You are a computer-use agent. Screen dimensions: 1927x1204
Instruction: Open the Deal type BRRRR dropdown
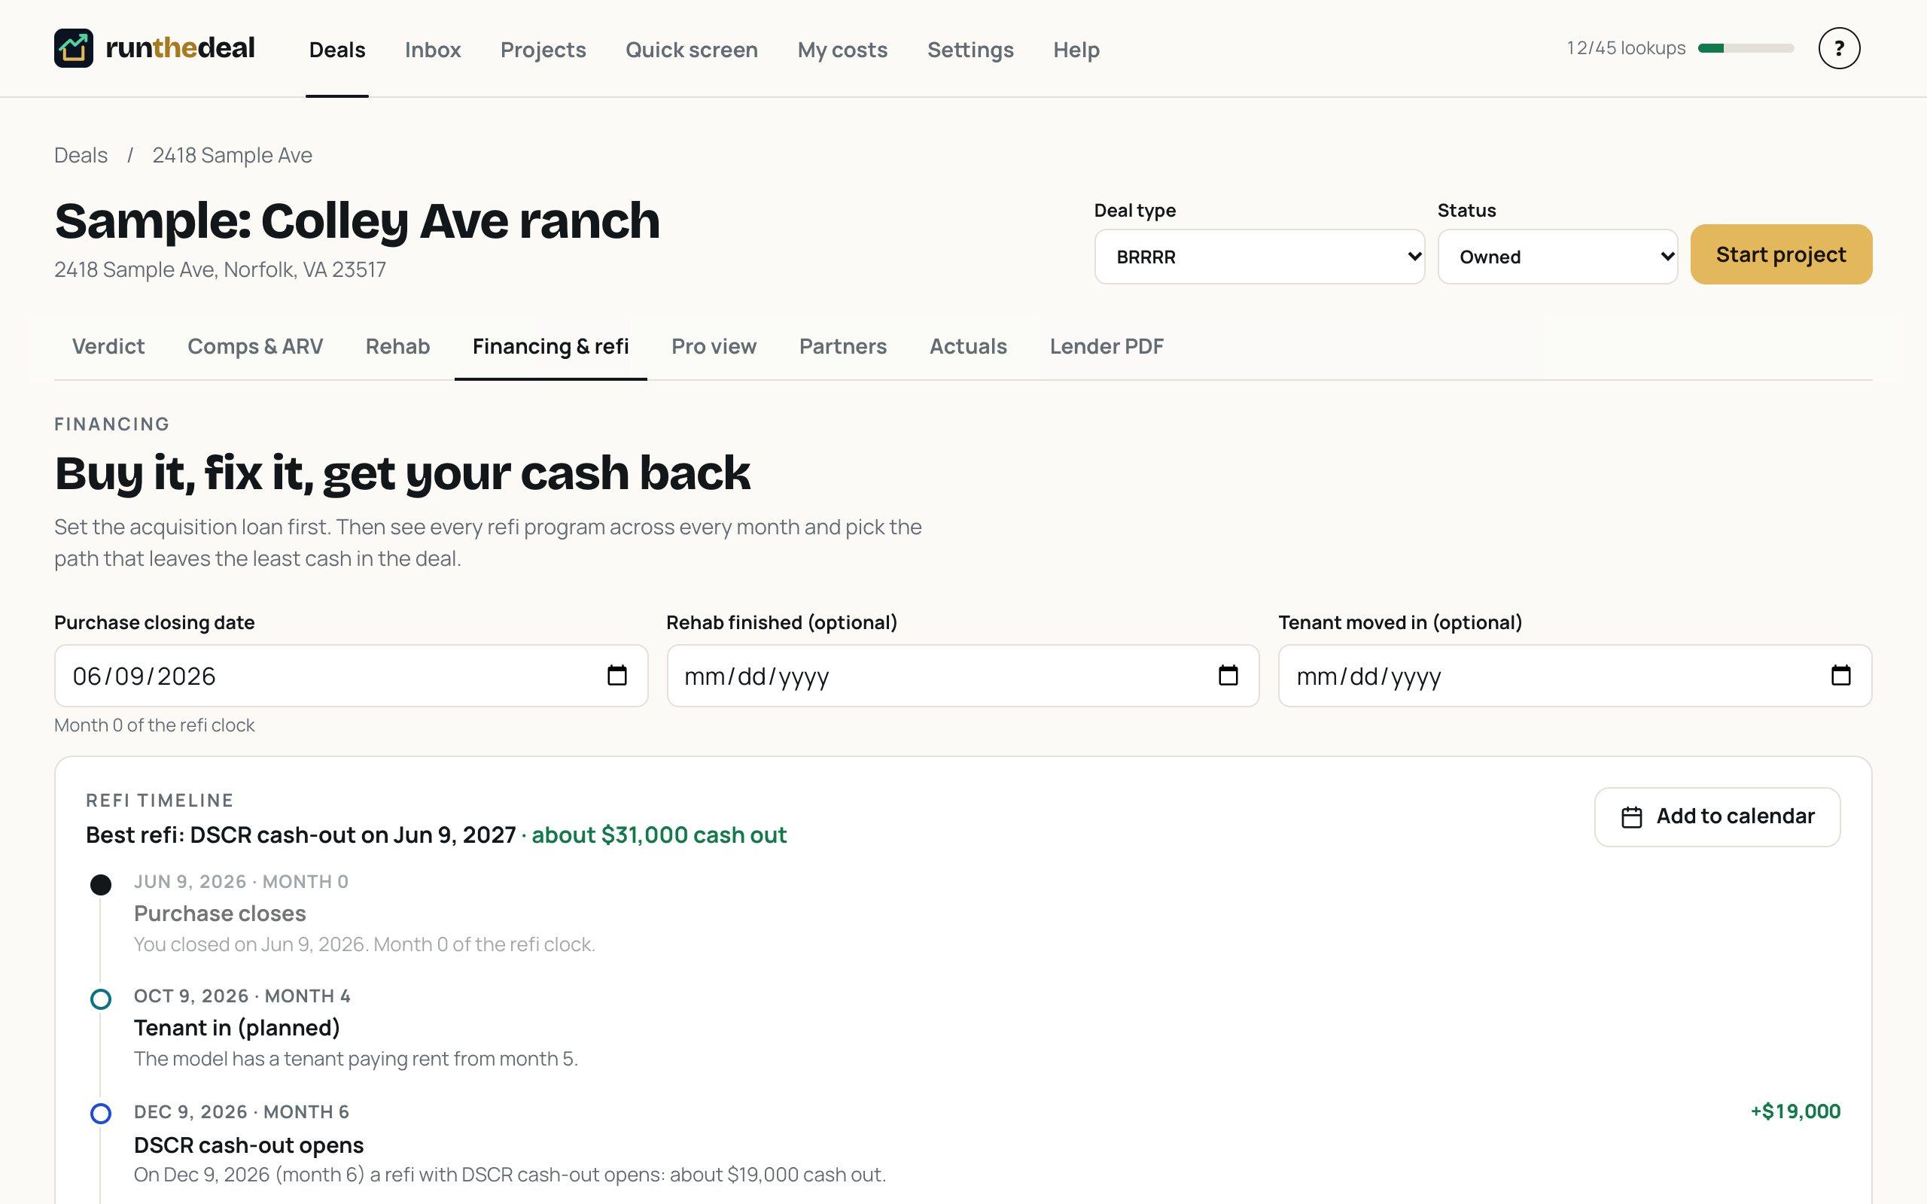coord(1259,257)
